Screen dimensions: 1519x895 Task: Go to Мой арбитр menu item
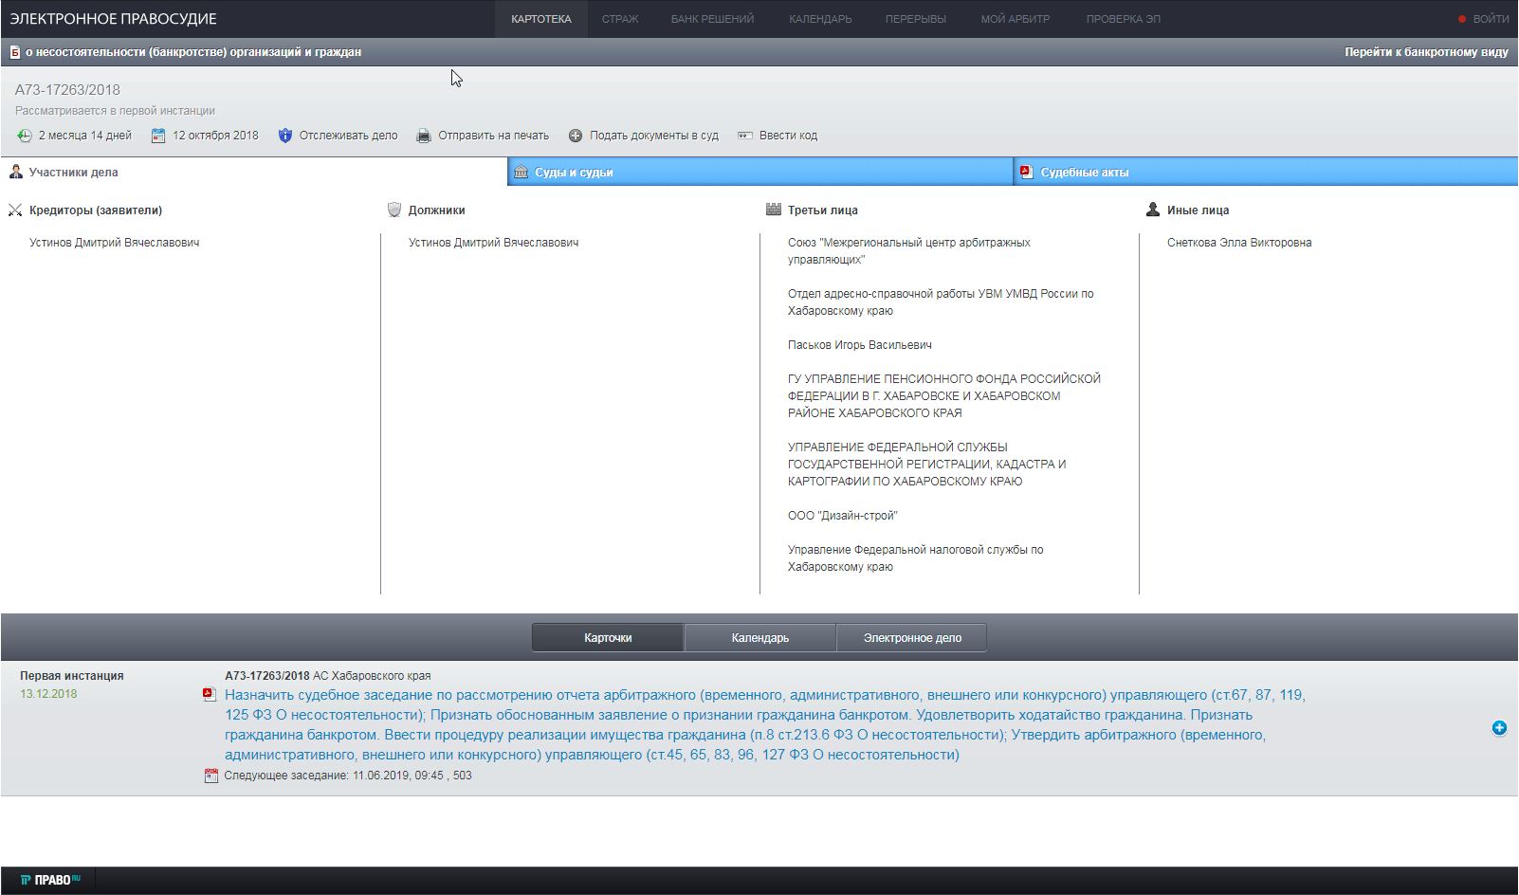click(x=1015, y=19)
